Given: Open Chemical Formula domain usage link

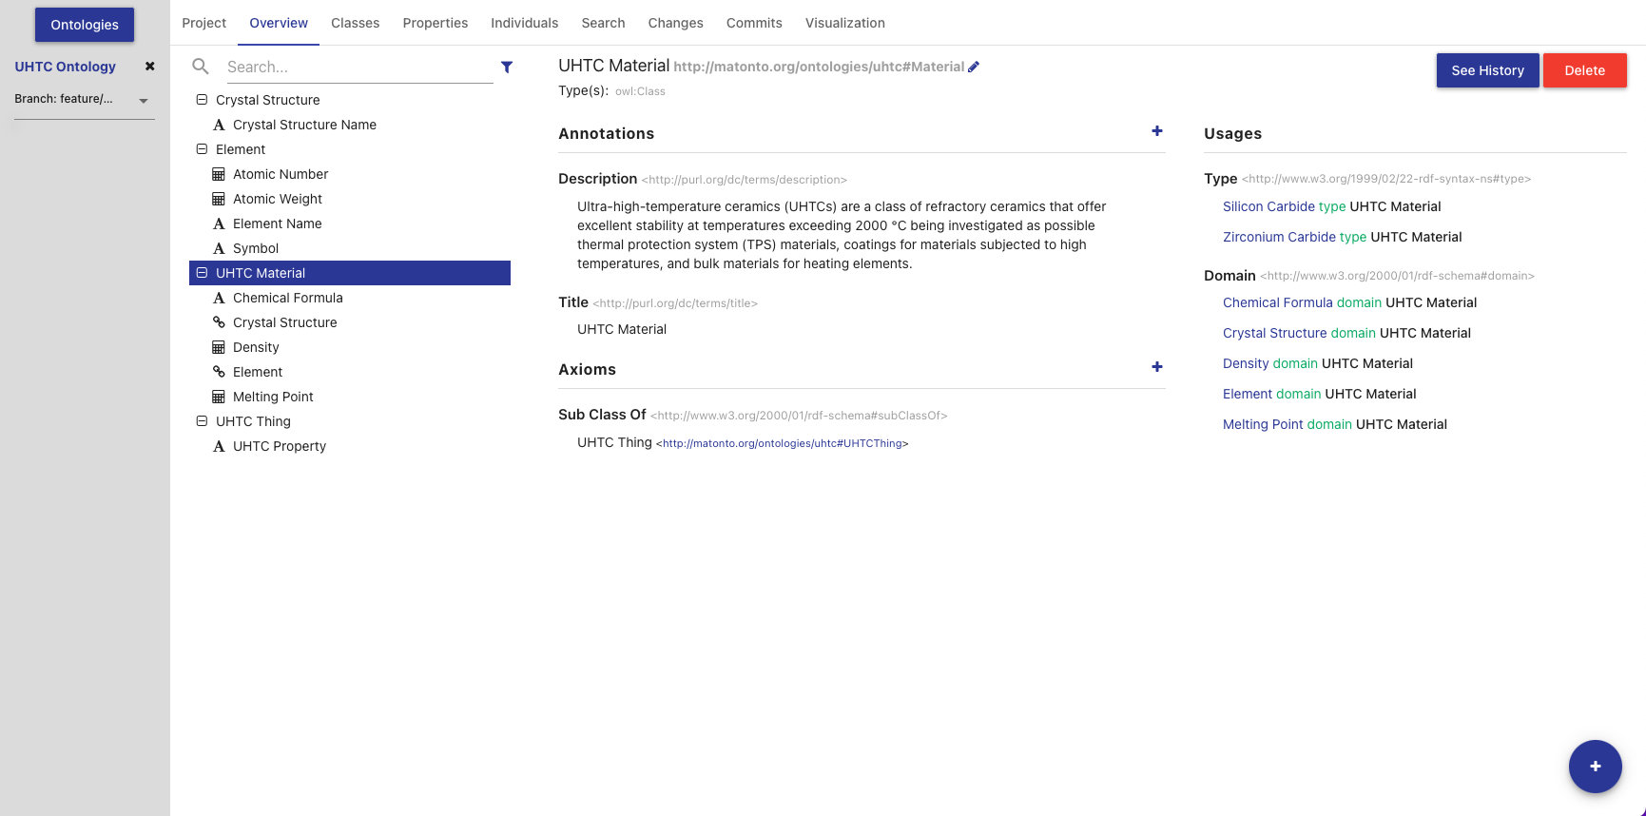Looking at the screenshot, I should click(x=1278, y=302).
